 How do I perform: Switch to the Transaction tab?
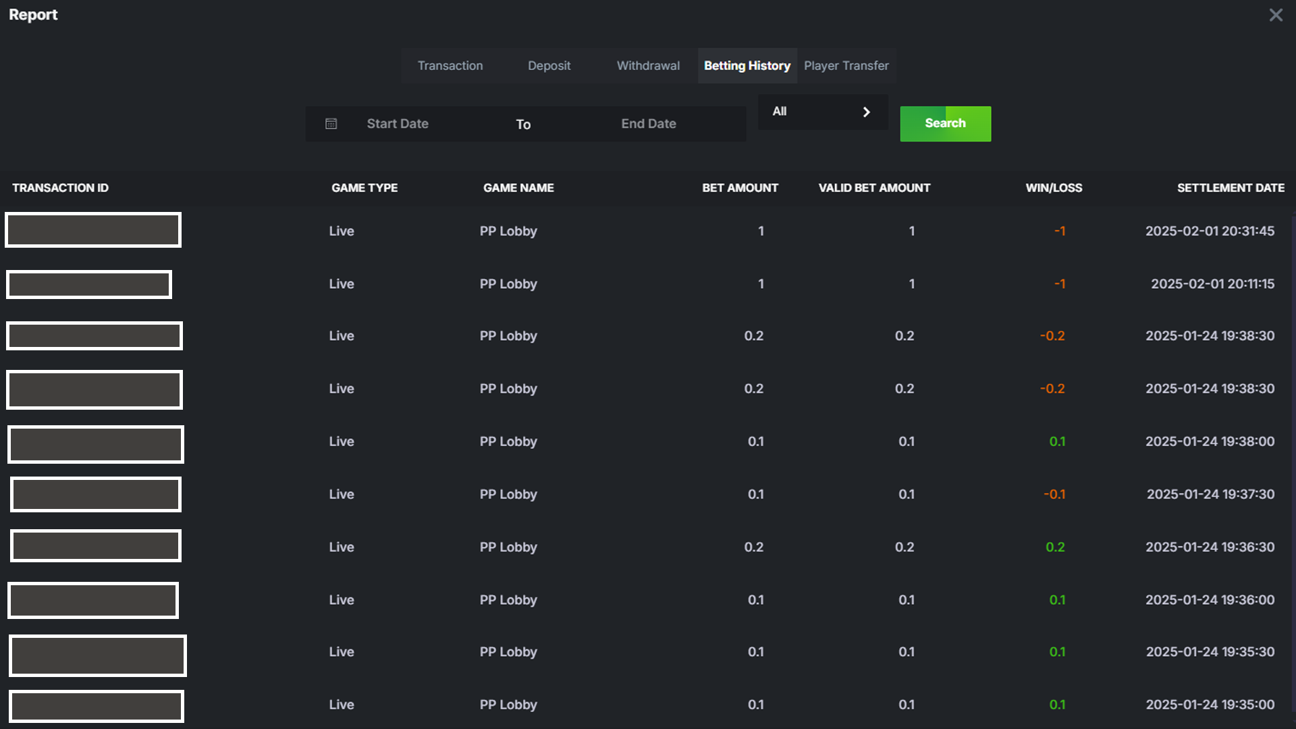(450, 65)
